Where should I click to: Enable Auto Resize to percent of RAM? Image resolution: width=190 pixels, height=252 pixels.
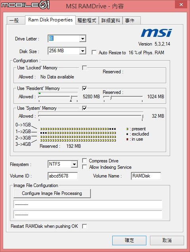[x=94, y=53]
